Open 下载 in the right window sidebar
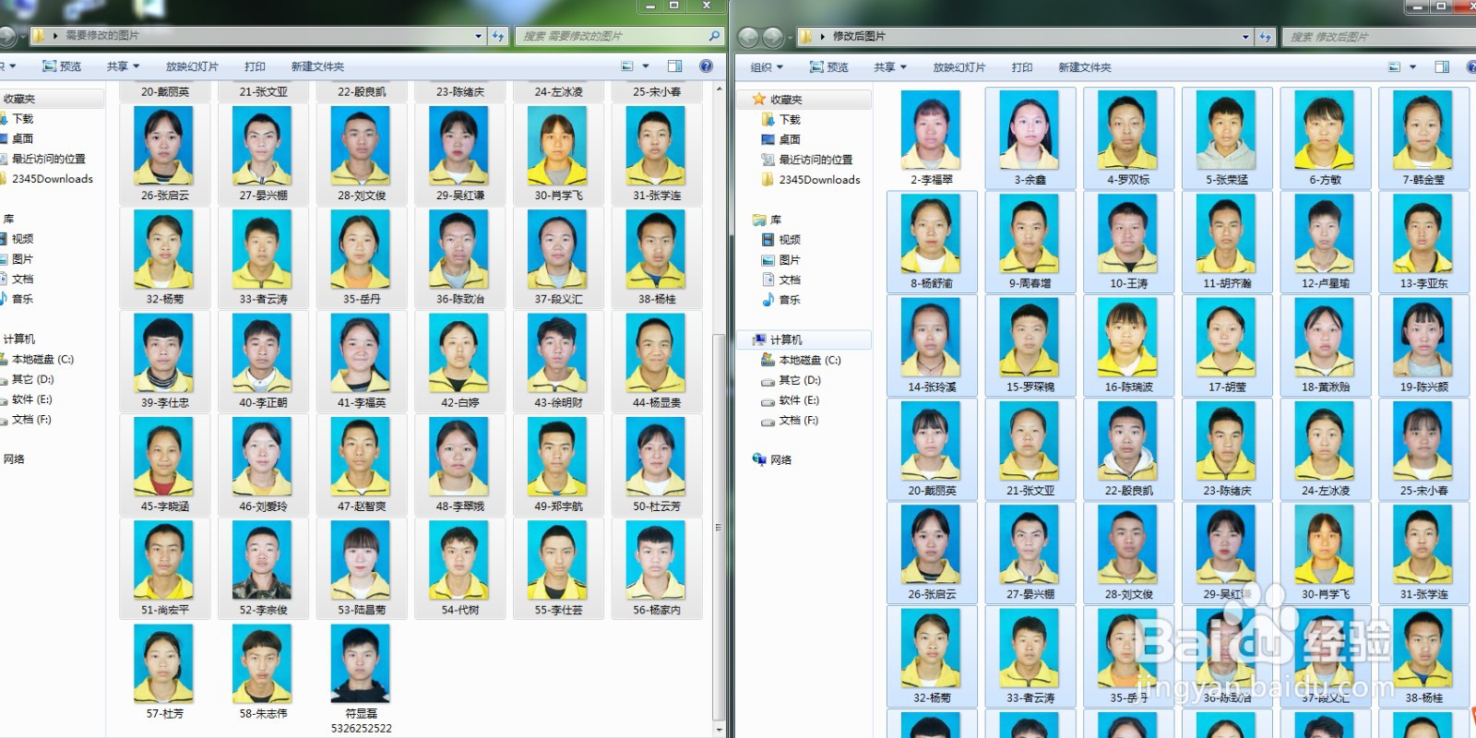The width and height of the screenshot is (1476, 738). [780, 120]
